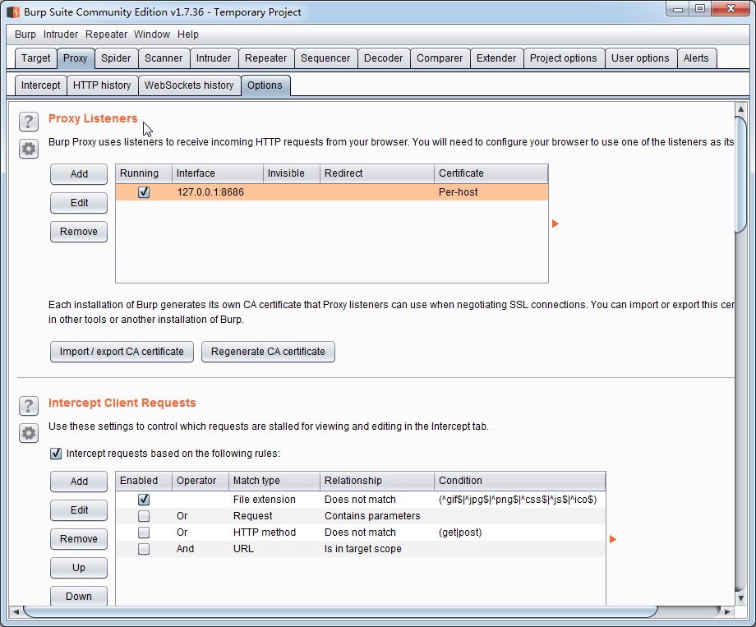Switch to the Intruder tool tab

[x=214, y=58]
